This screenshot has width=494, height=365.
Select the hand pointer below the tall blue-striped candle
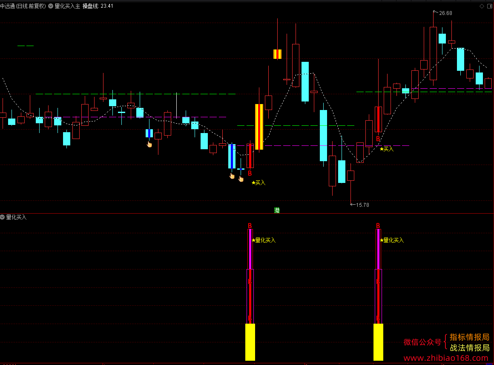coord(232,176)
